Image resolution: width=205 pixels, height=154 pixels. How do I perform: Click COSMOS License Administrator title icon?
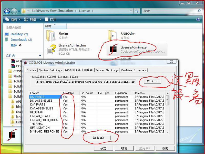click(25, 63)
